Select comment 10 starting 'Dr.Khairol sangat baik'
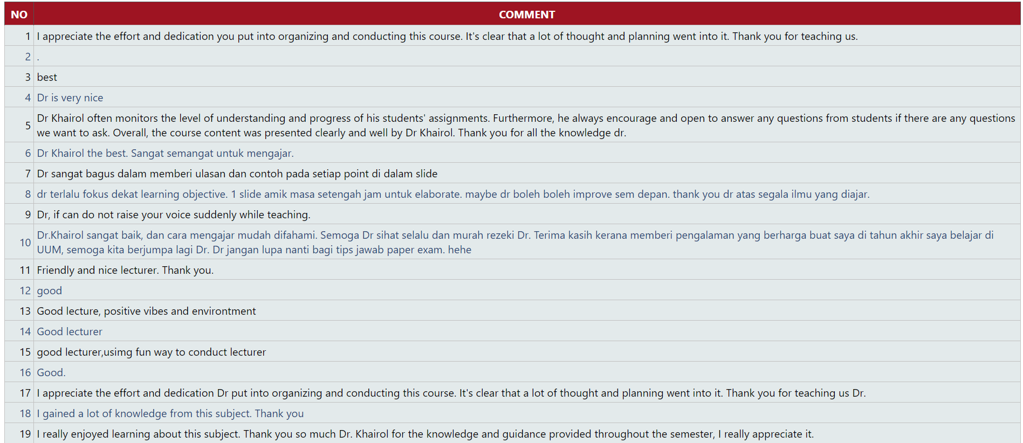The height and width of the screenshot is (443, 1023). pyautogui.click(x=515, y=242)
